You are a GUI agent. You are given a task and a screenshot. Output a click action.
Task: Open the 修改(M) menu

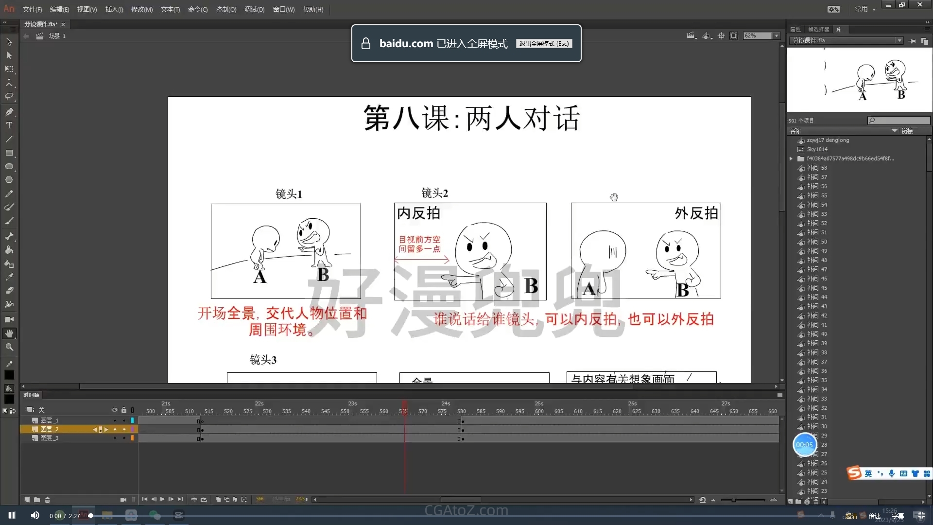(x=141, y=9)
